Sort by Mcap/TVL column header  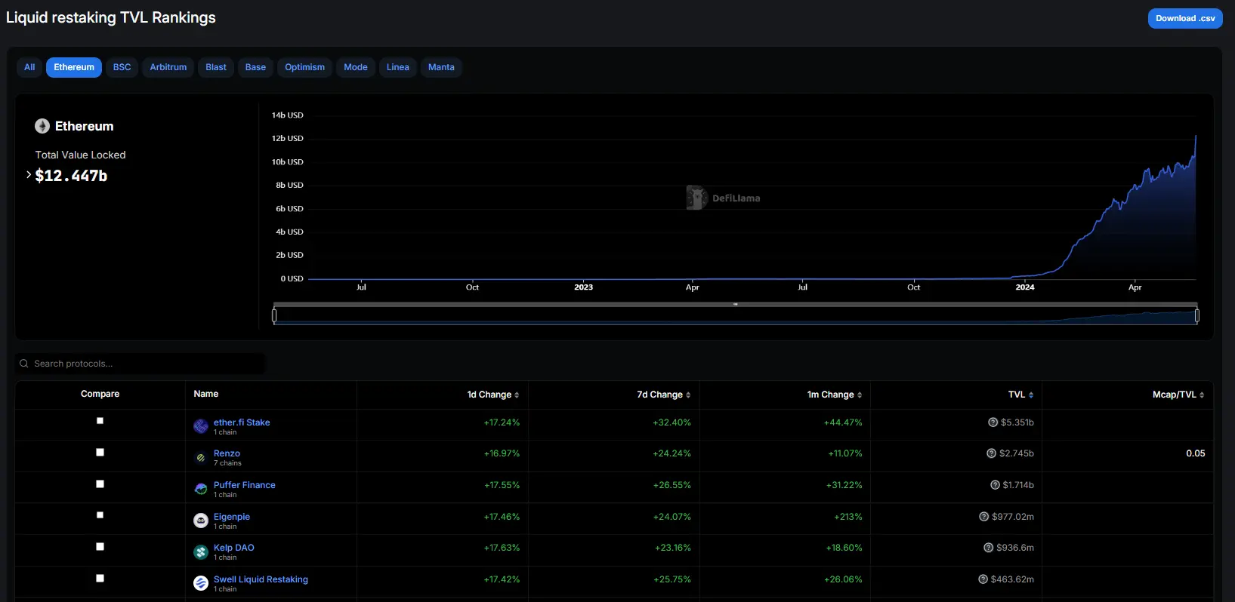[1178, 395]
